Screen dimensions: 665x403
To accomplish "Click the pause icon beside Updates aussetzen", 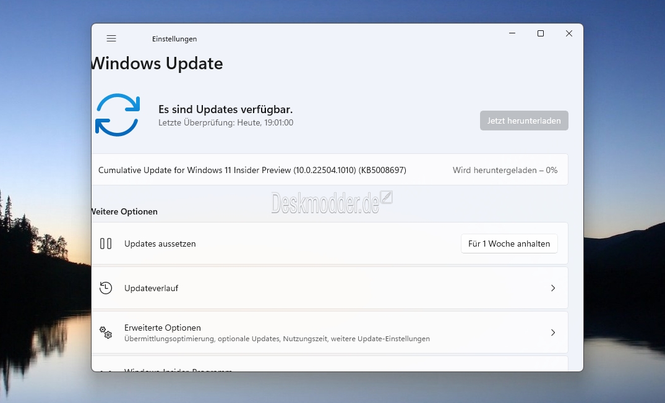I will (106, 244).
